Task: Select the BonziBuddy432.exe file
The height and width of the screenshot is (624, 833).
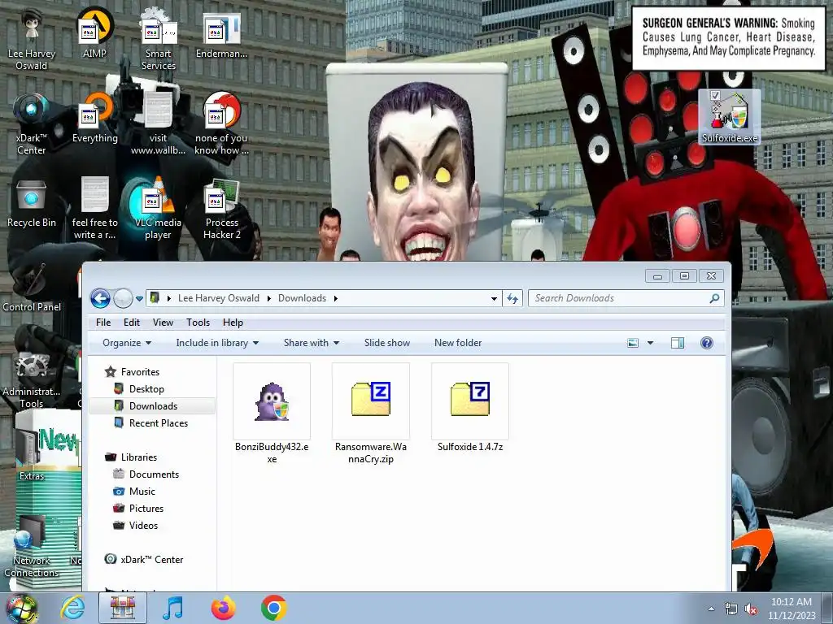Action: pos(272,414)
